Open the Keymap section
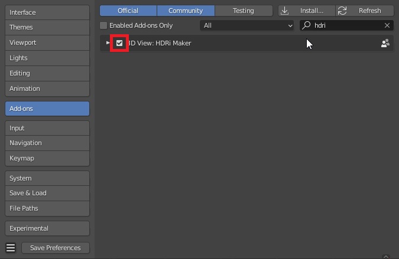This screenshot has width=399, height=259. coord(47,158)
